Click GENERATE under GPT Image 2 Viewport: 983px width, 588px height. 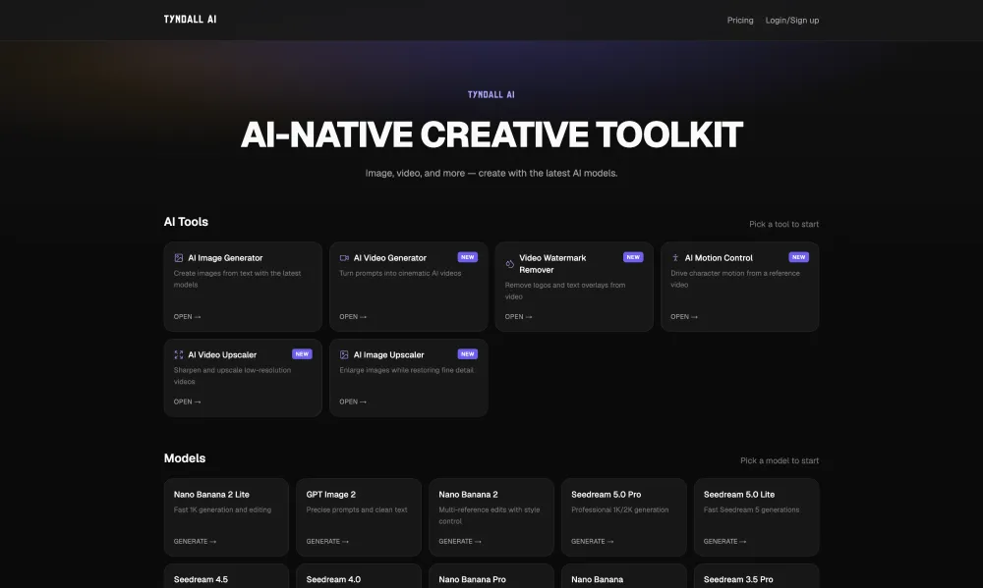tap(327, 542)
